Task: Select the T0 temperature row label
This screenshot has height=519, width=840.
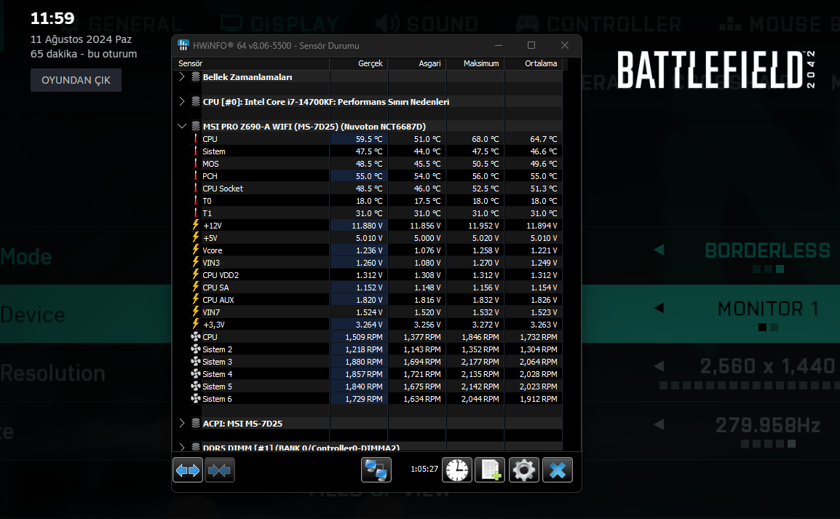Action: tap(207, 201)
